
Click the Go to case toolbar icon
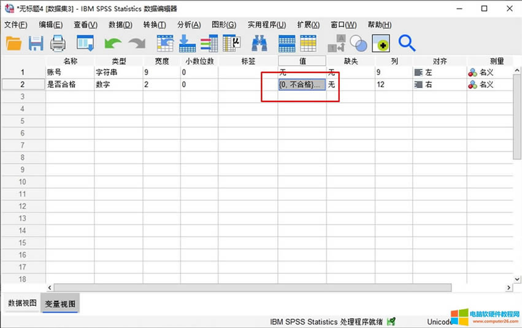pos(165,44)
